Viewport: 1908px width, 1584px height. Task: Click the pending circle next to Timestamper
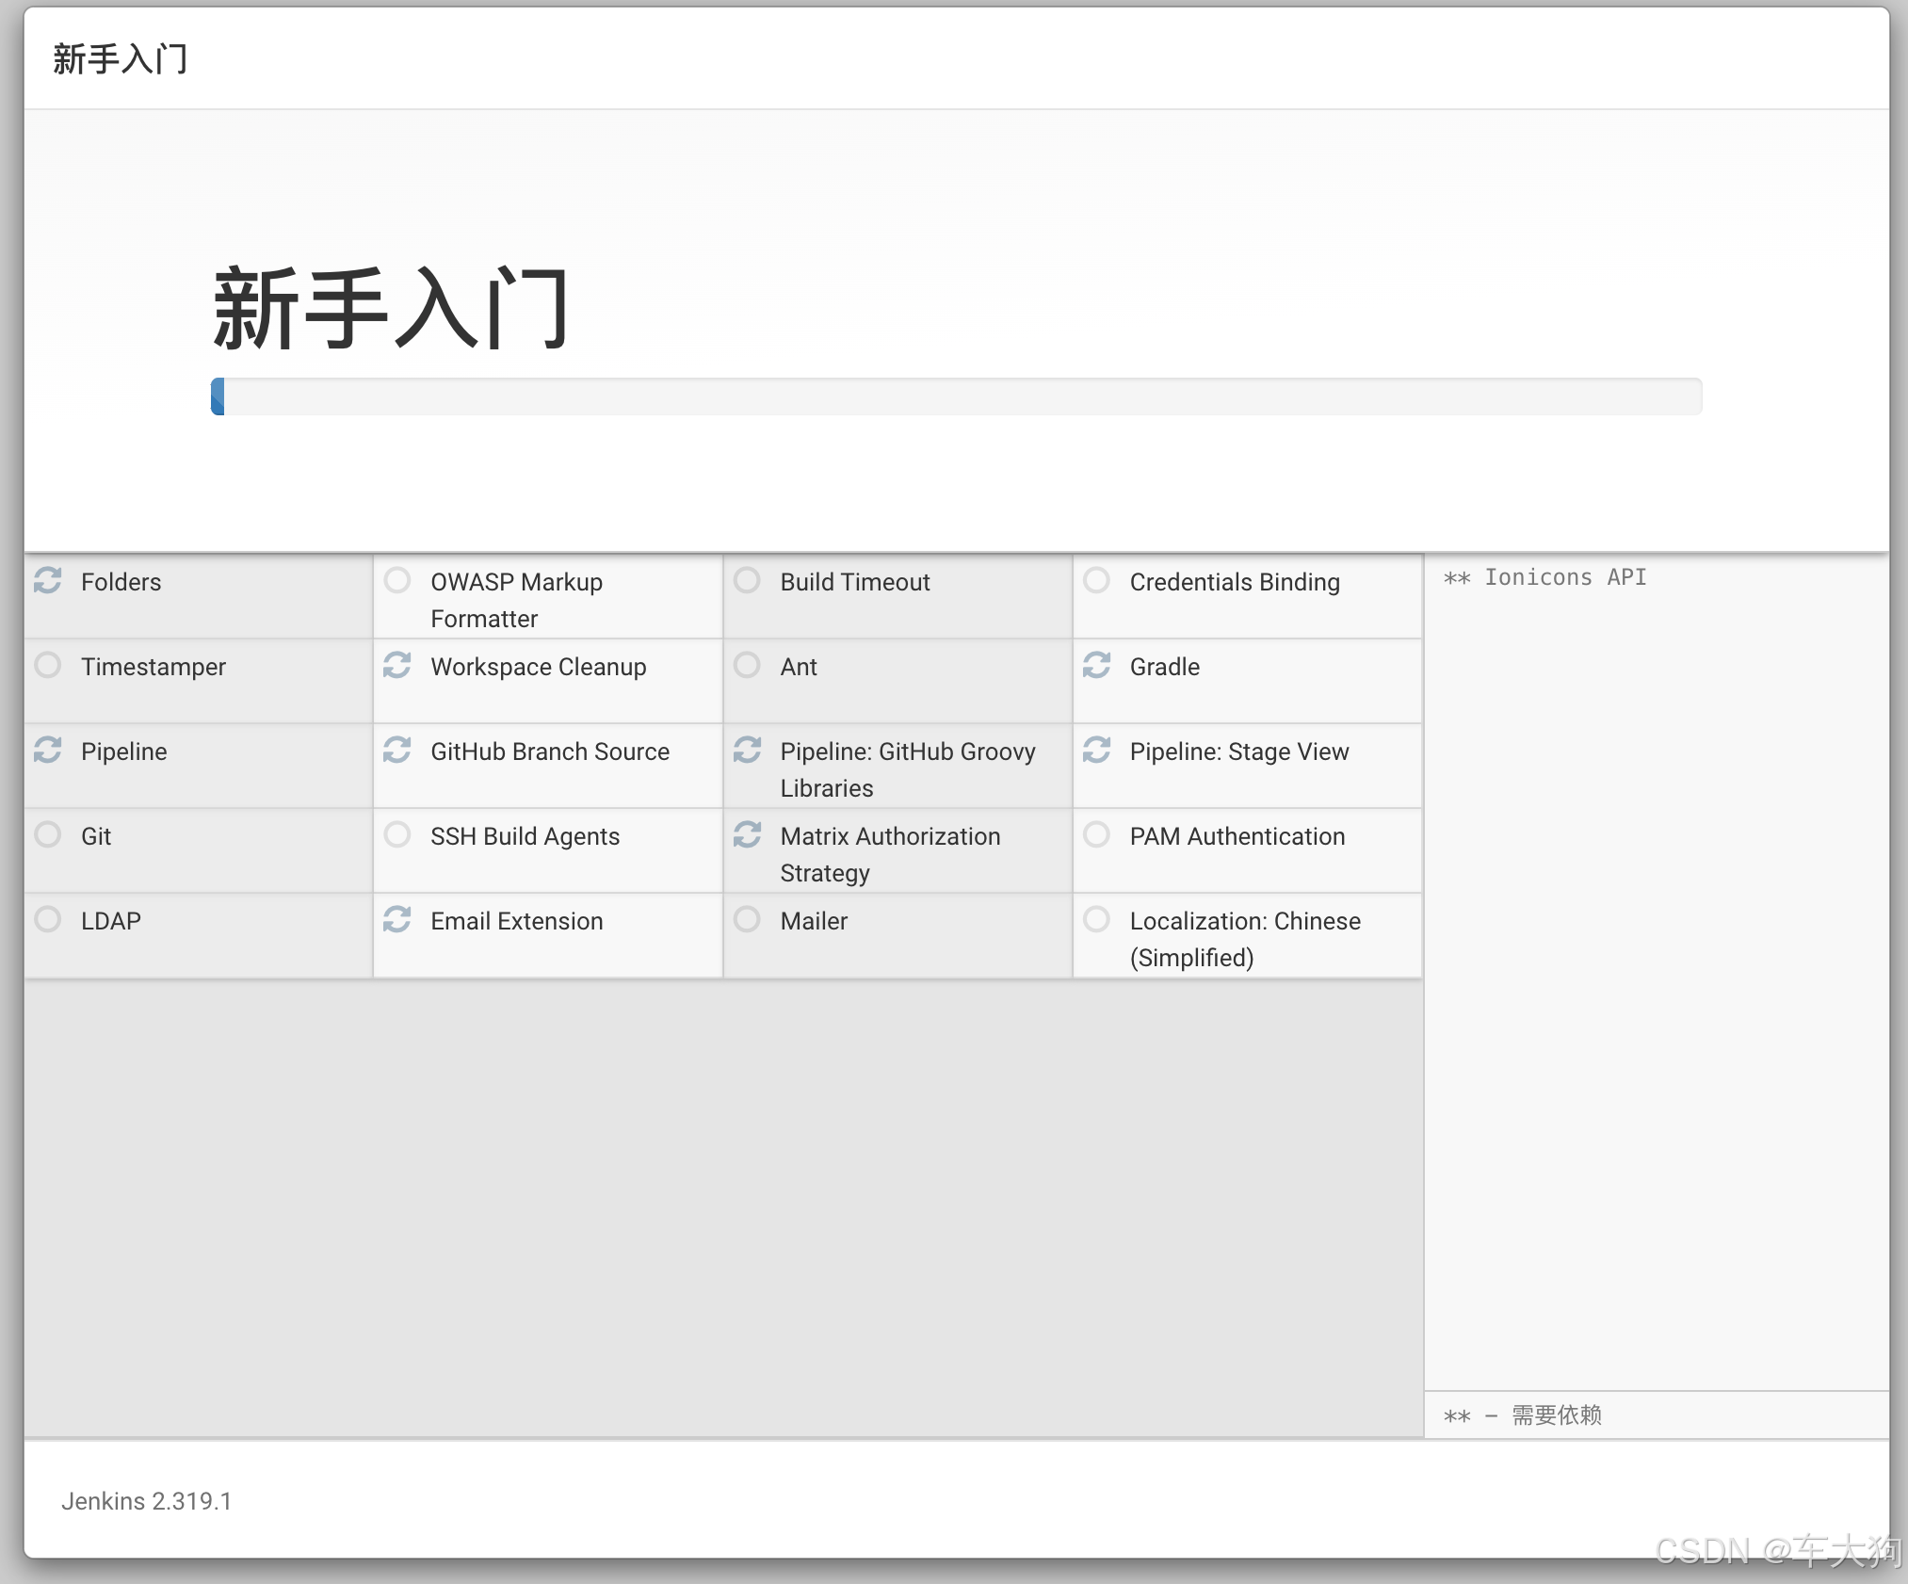(48, 665)
